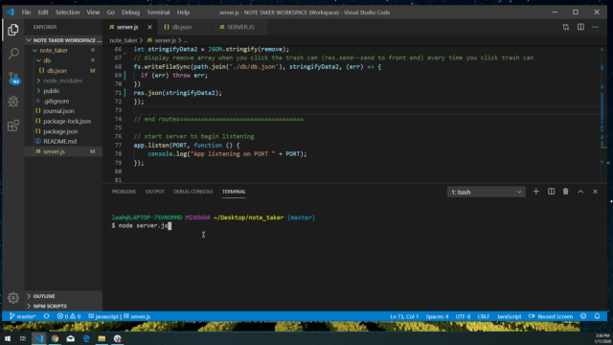Click the Open Changes icon in editor toolbar
613x345 pixels.
click(x=566, y=27)
